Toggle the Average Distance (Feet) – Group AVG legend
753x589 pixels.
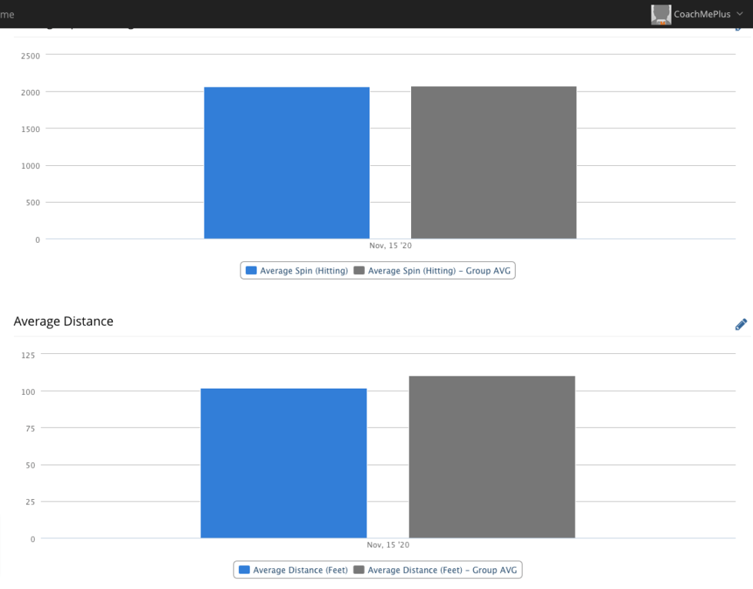[436, 570]
